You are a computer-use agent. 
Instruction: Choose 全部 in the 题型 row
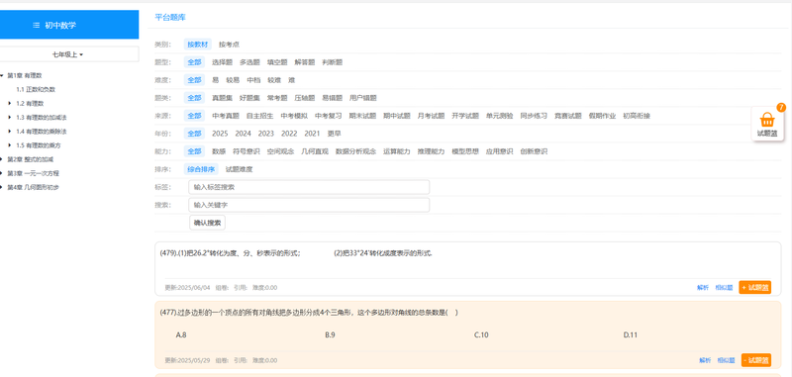[194, 62]
